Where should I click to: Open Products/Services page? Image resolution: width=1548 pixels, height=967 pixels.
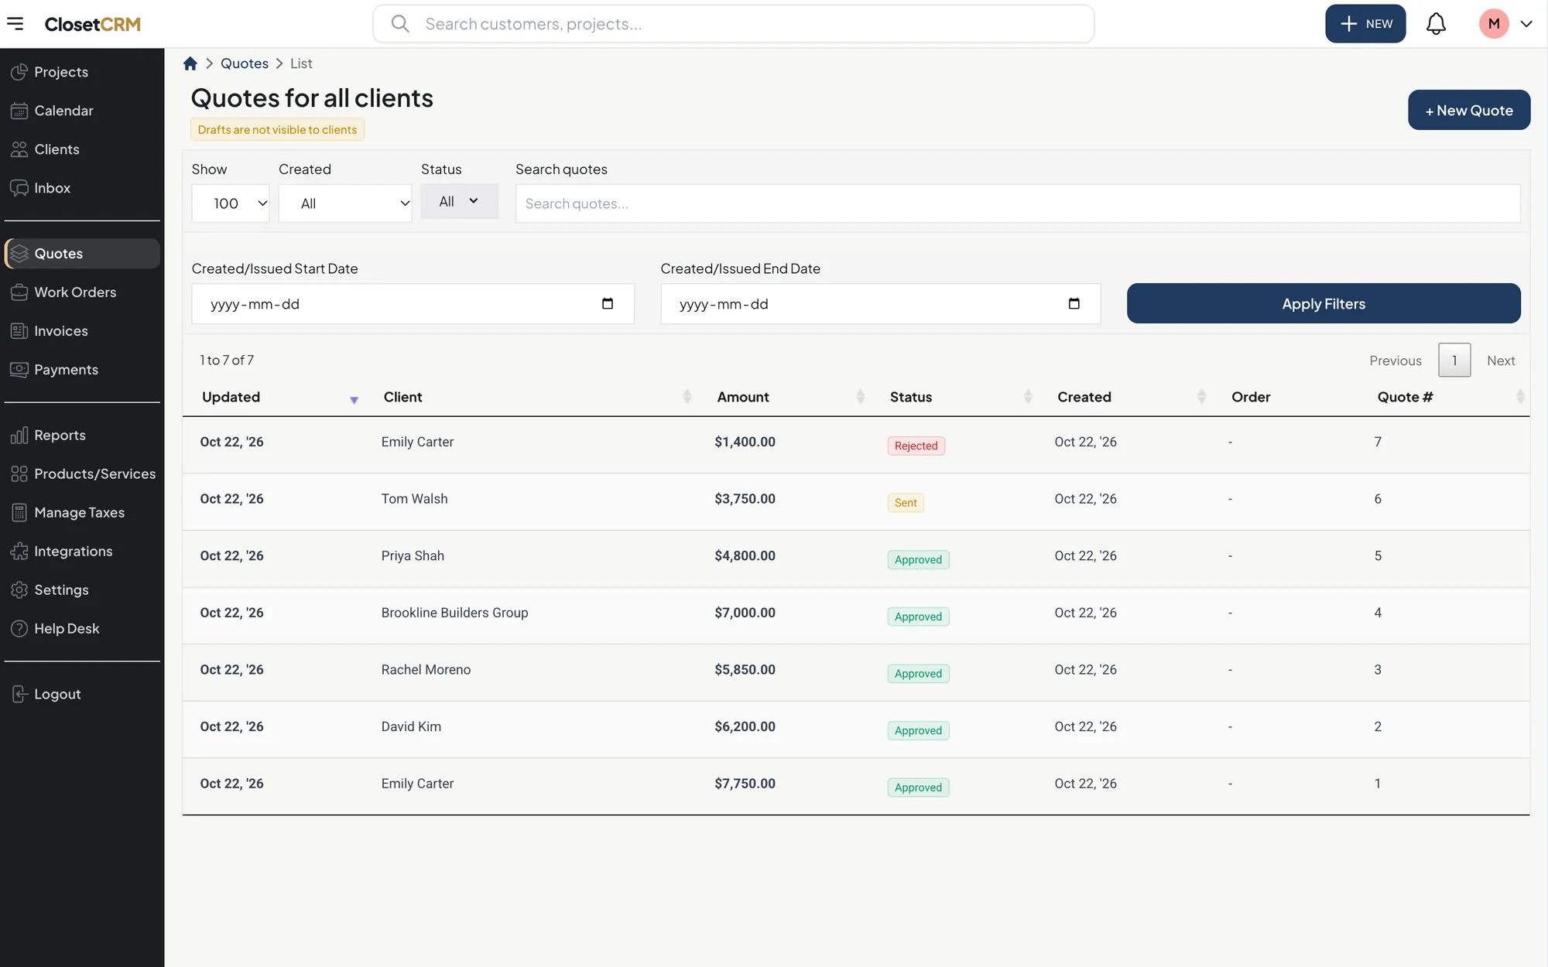pos(82,474)
